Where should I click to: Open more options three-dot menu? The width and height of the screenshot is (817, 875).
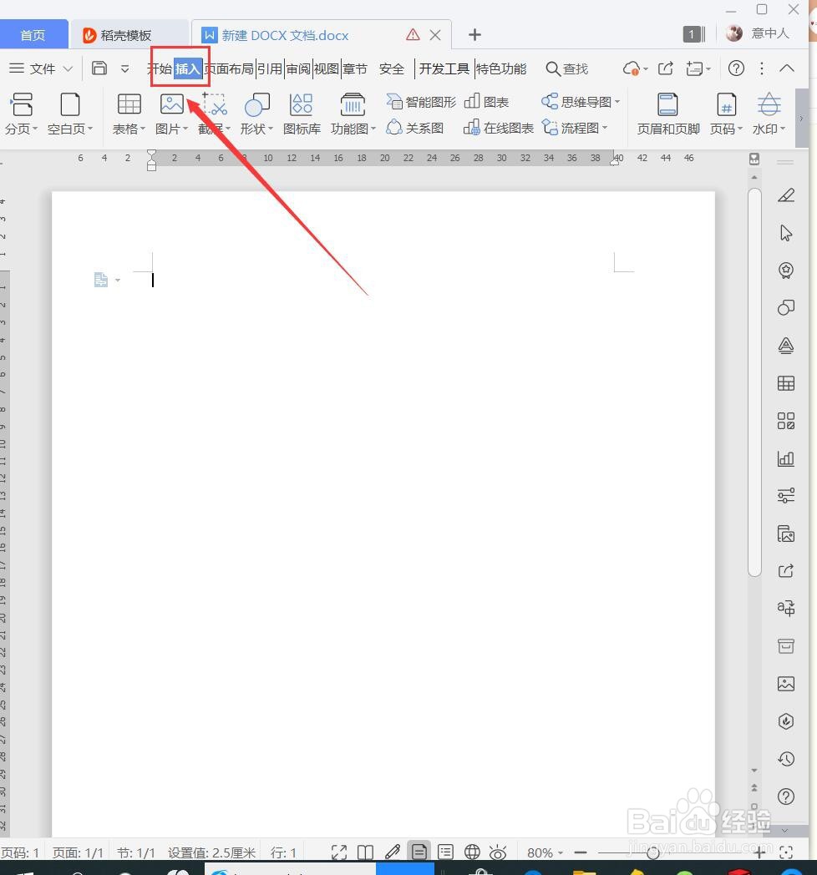click(x=762, y=68)
